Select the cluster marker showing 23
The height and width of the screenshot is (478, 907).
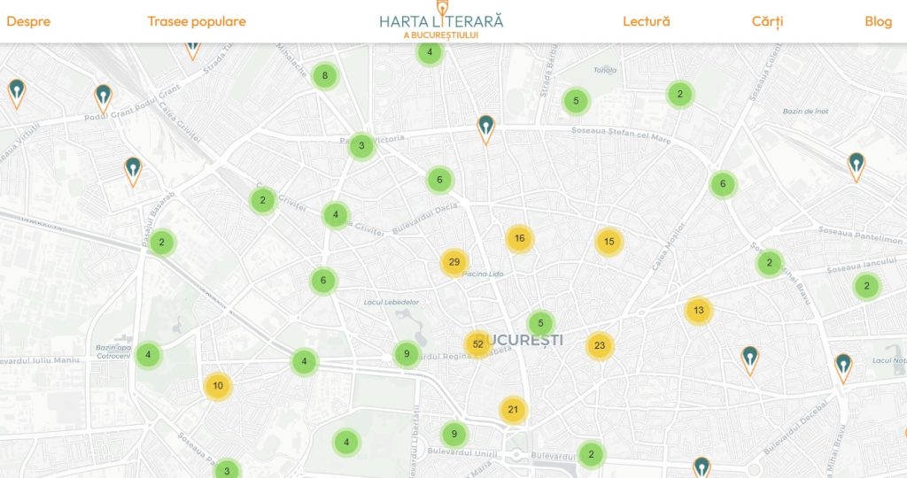coord(600,346)
